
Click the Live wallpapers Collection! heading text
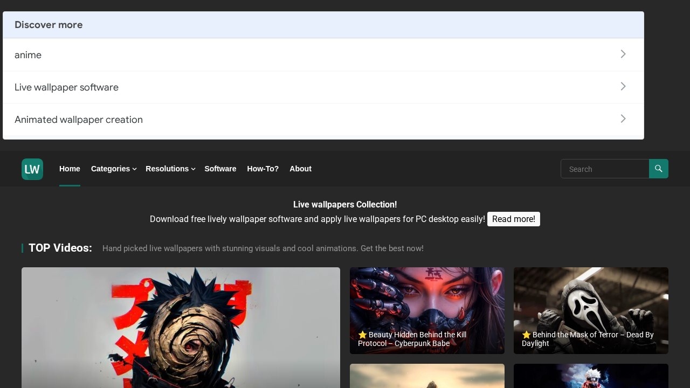[x=345, y=205]
